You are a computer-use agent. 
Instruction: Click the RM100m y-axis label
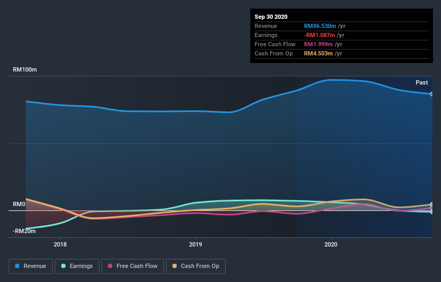click(25, 69)
